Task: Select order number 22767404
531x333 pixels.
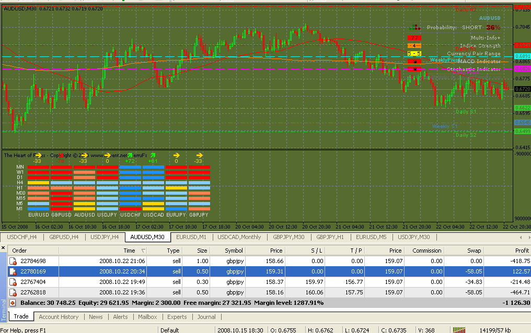Action: pyautogui.click(x=33, y=282)
